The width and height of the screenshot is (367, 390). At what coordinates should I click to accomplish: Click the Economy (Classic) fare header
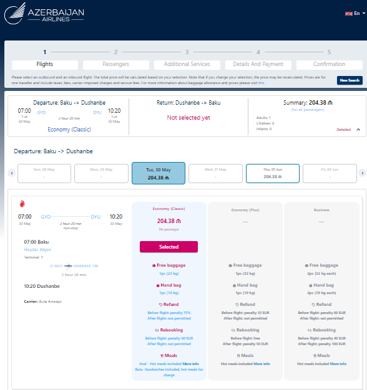169,209
